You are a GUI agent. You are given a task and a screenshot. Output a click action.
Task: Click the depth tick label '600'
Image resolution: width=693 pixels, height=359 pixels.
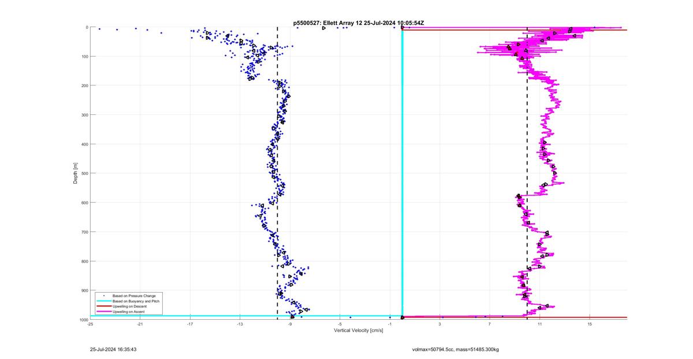84,203
